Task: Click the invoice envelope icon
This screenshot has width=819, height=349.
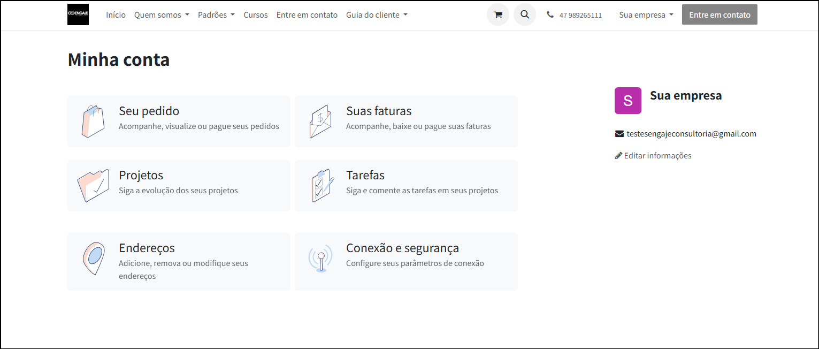Action: click(x=320, y=122)
